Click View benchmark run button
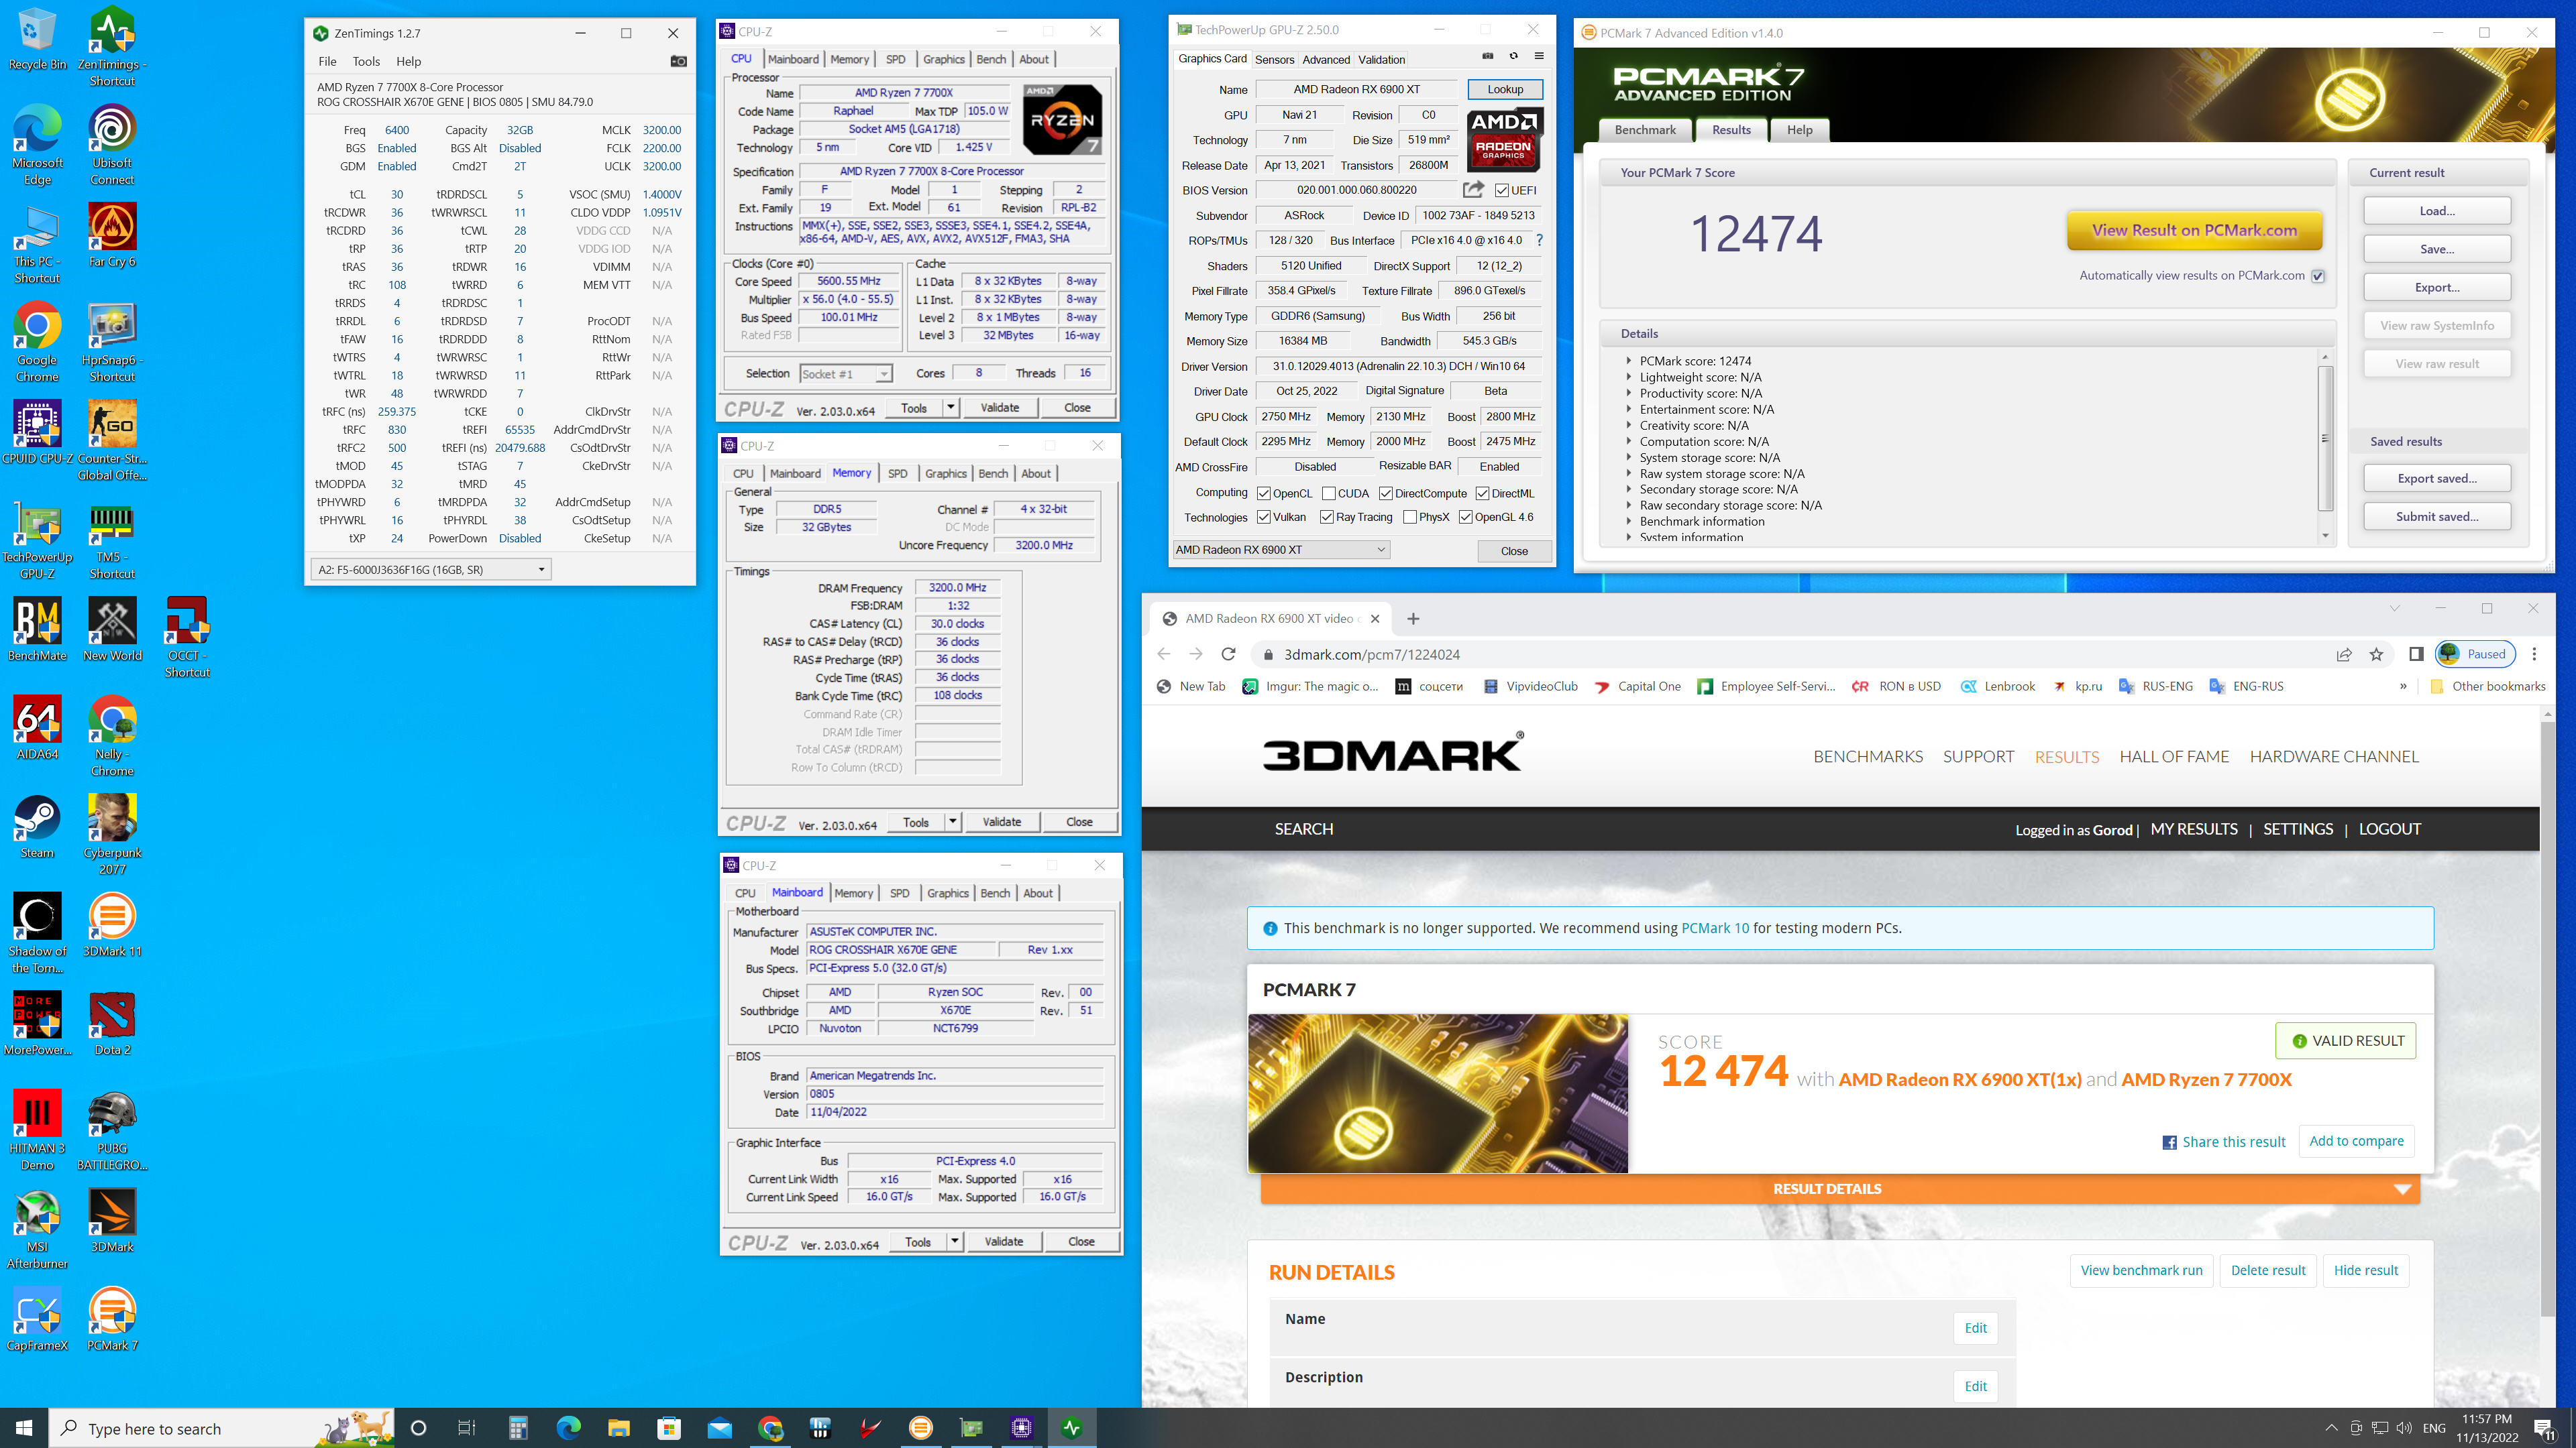Screen dimensions: 2576x1448 tap(2141, 1271)
